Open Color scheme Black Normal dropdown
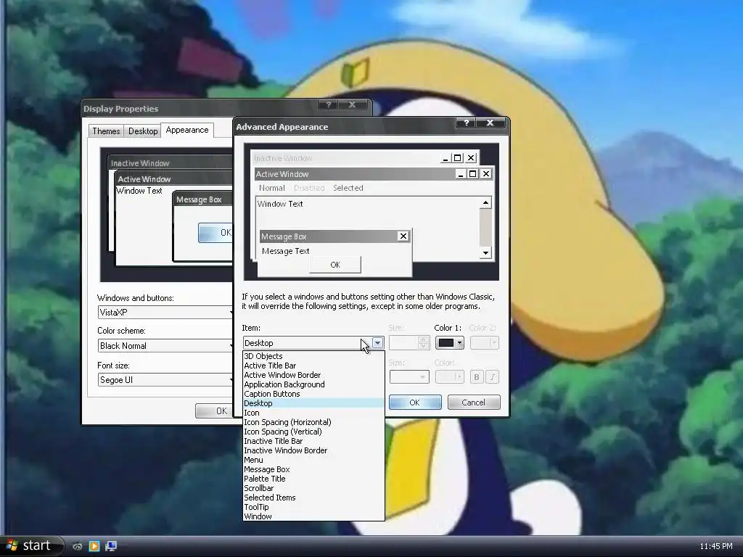Screen dimensions: 743x557 [166, 346]
